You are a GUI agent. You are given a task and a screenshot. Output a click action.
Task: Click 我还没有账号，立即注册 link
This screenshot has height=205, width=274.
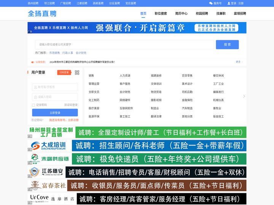point(64,120)
